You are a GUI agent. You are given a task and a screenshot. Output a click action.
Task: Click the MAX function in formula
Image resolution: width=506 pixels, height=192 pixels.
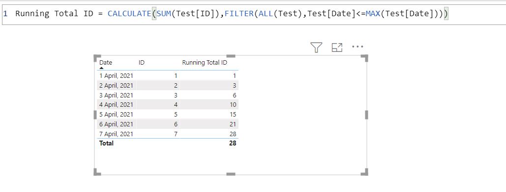click(373, 14)
